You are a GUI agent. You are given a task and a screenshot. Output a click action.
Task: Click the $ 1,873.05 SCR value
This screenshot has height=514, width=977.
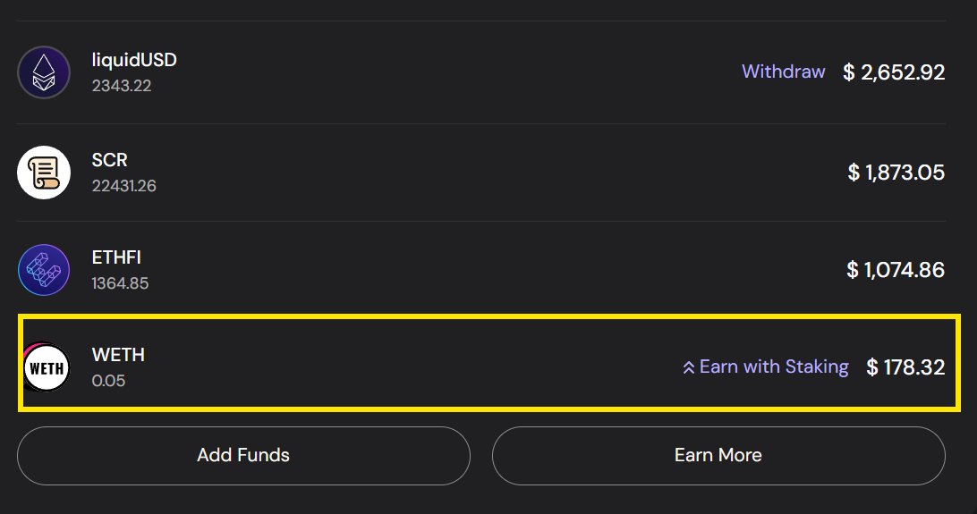(896, 173)
